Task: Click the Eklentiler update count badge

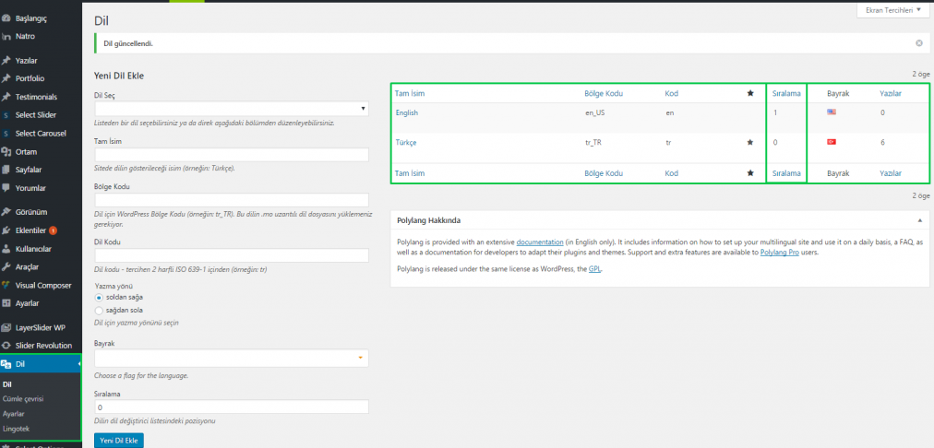Action: pos(53,230)
